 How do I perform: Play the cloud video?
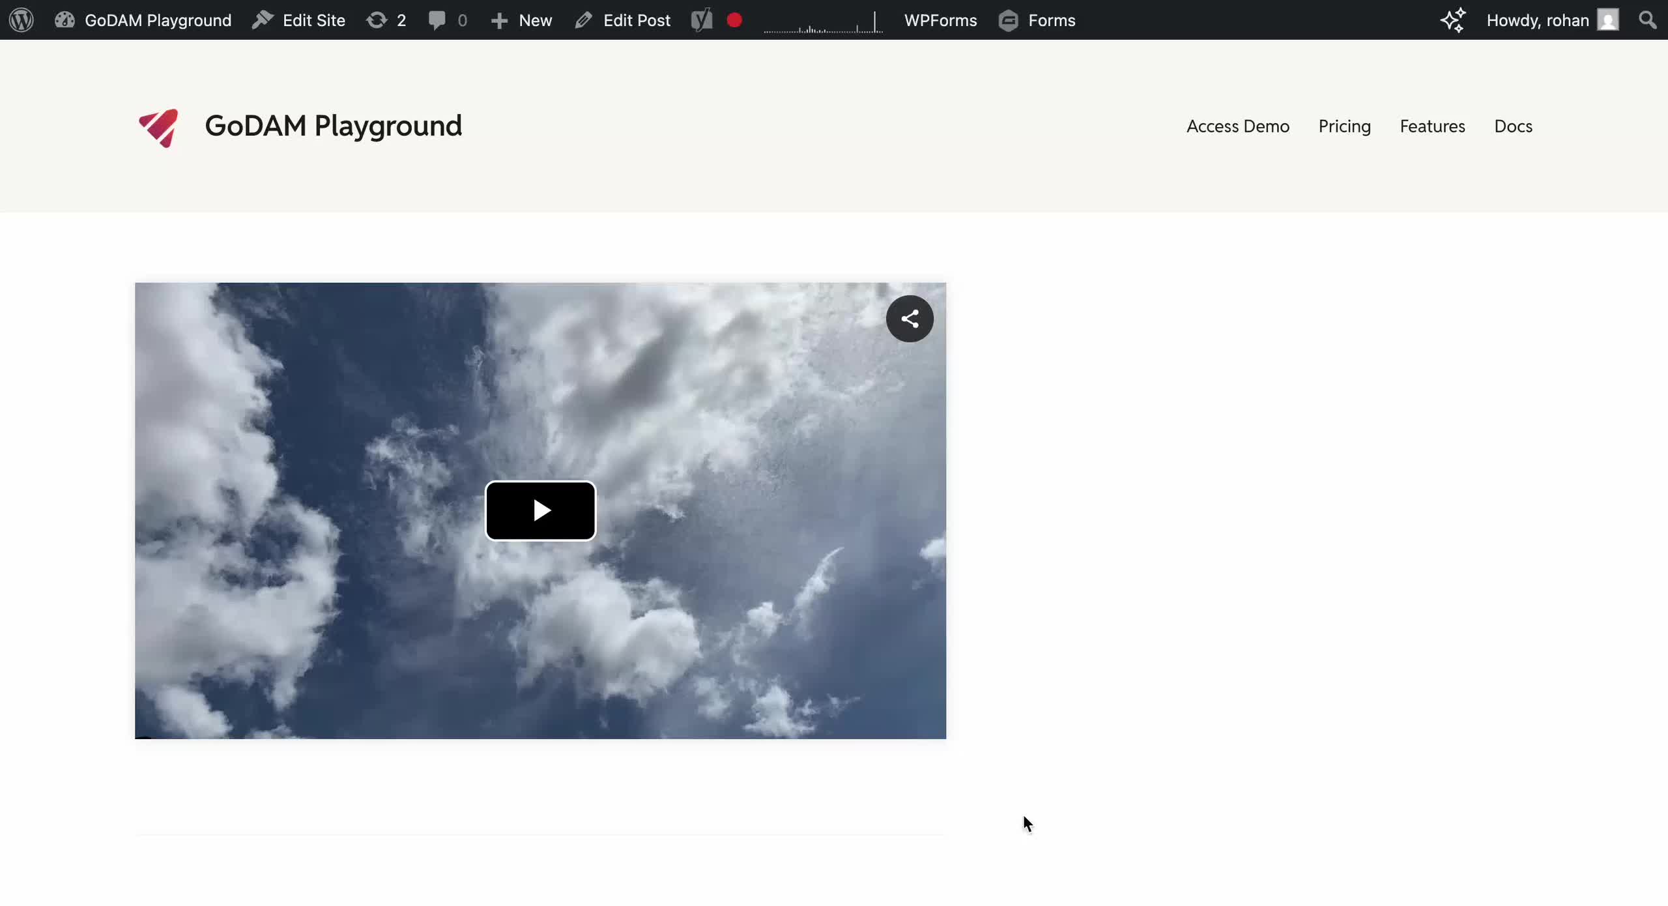(x=541, y=511)
